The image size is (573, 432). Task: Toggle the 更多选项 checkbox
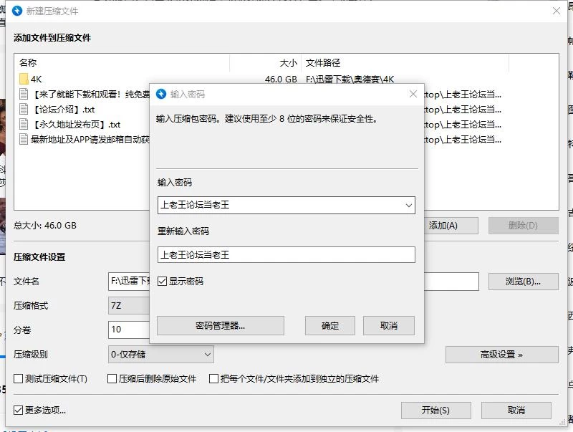point(19,410)
